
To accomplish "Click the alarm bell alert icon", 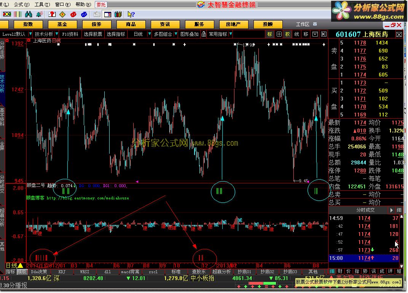I will [x=39, y=14].
